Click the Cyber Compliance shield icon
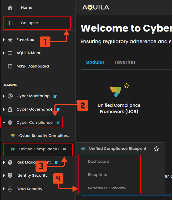This screenshot has width=173, height=200. [x=10, y=123]
